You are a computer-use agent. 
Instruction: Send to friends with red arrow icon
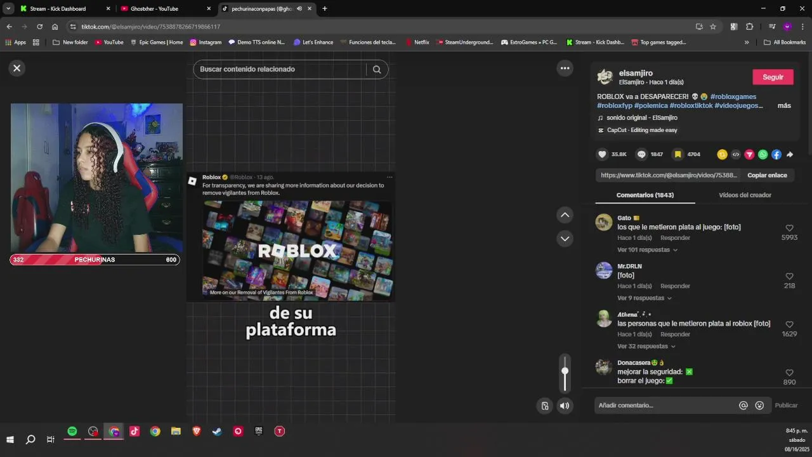pyautogui.click(x=749, y=154)
